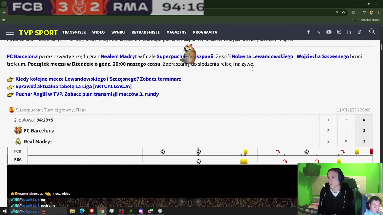Image resolution: width=383 pixels, height=215 pixels.
Task: Go back with the browser back arrow
Action: 4,13
